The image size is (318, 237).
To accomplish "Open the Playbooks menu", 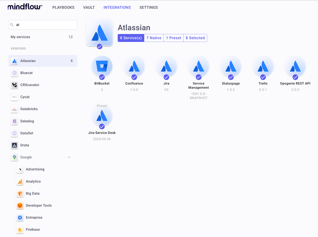I will (x=63, y=8).
